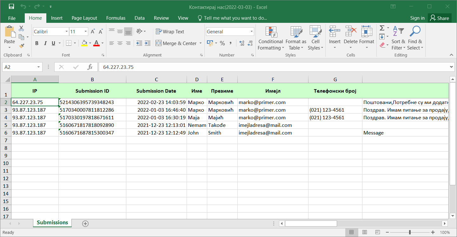
Task: Click the Save icon in title bar
Action: [11, 6]
